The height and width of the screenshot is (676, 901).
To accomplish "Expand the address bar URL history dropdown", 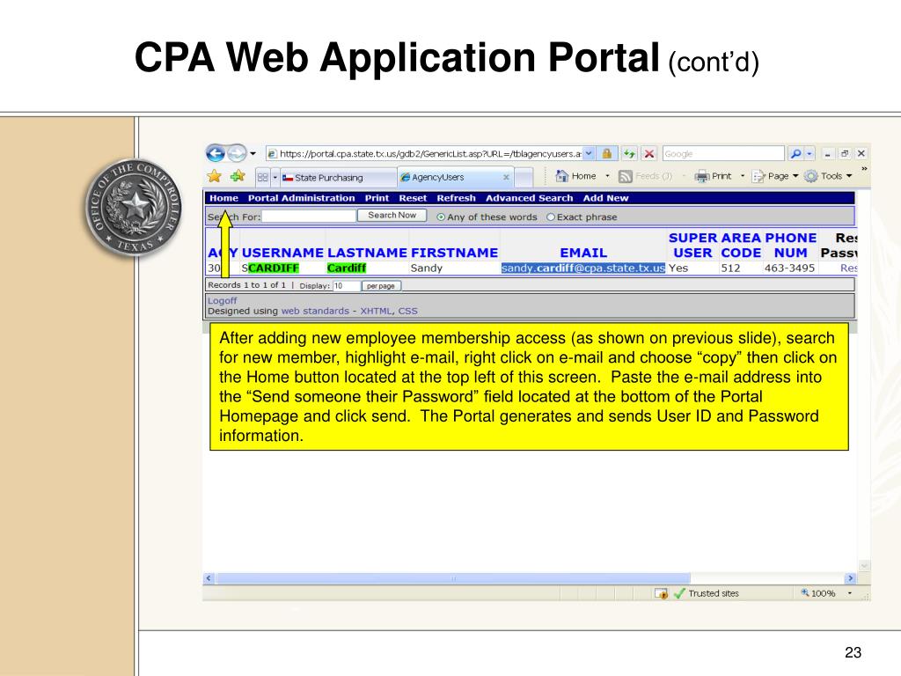I will [x=589, y=153].
